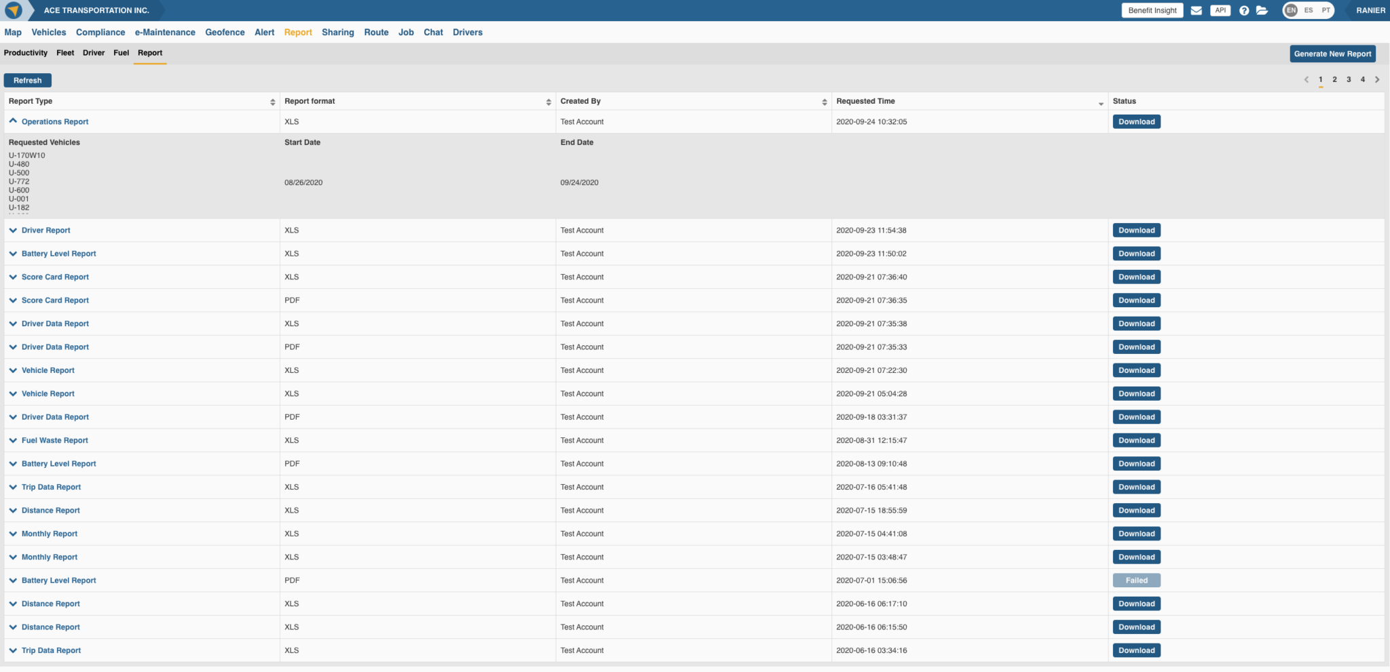
Task: Open help via the question mark icon
Action: click(x=1244, y=10)
